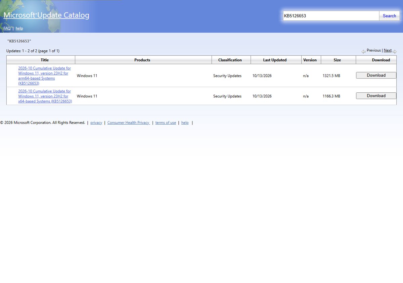Screen dimensions: 403x283
Task: Click the 1166.3 MB size cell
Action: [x=331, y=96]
